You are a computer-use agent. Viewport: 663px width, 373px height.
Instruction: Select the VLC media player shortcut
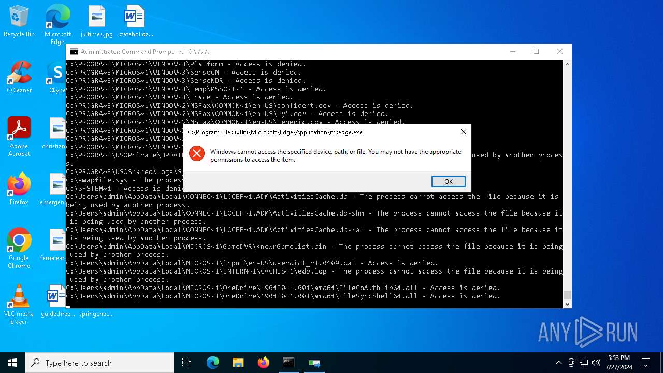click(19, 305)
